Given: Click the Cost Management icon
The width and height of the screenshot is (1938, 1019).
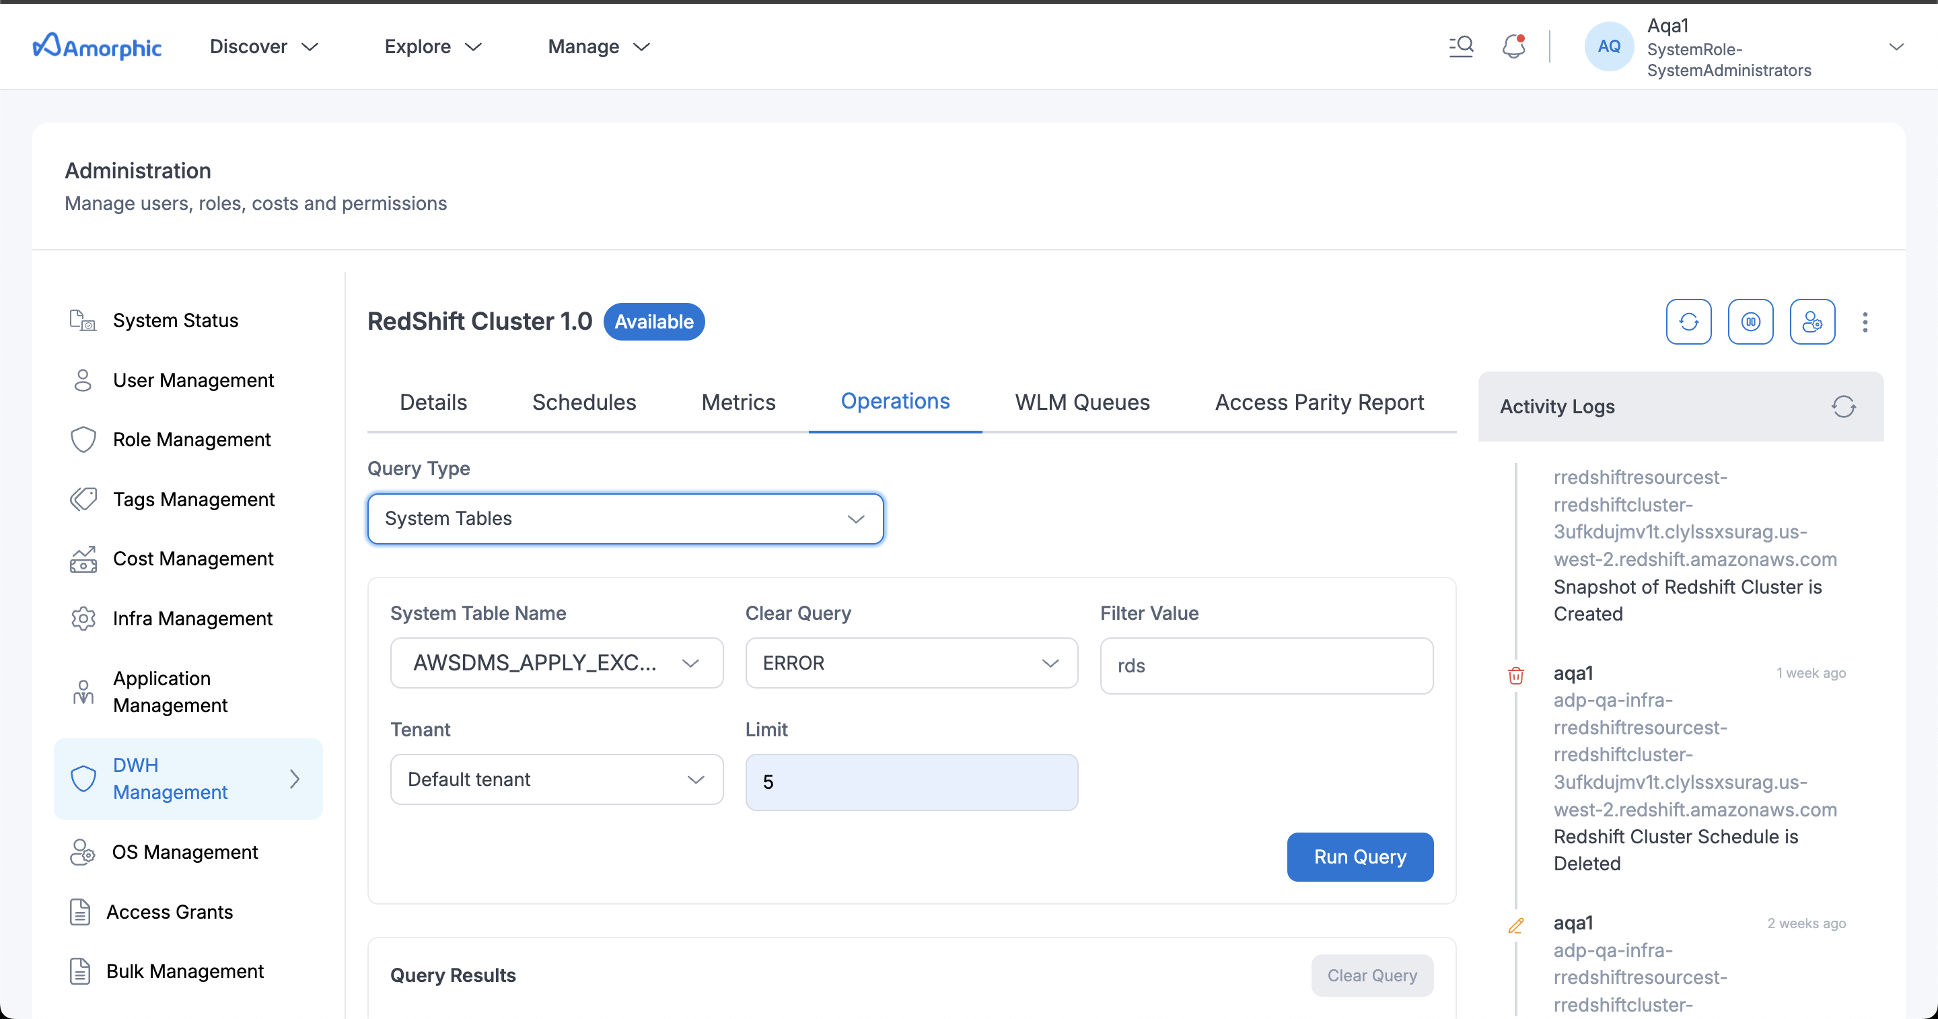Looking at the screenshot, I should pyautogui.click(x=83, y=559).
